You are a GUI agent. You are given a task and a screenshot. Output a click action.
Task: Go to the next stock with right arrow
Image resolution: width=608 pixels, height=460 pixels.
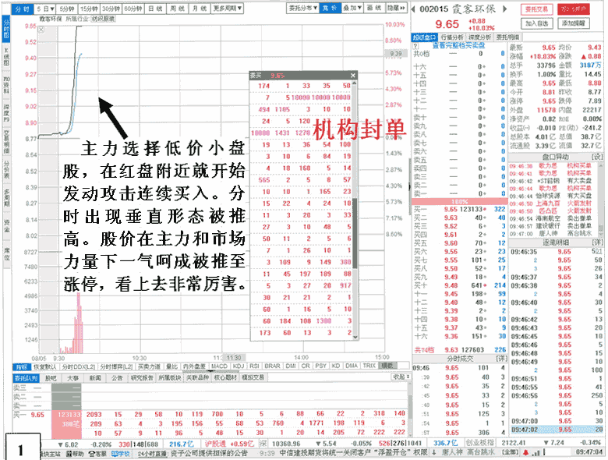[505, 9]
